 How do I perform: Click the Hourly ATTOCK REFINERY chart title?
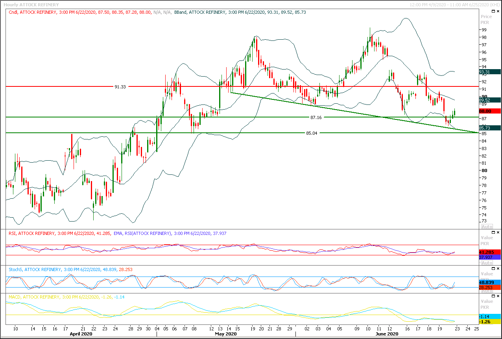click(x=31, y=5)
